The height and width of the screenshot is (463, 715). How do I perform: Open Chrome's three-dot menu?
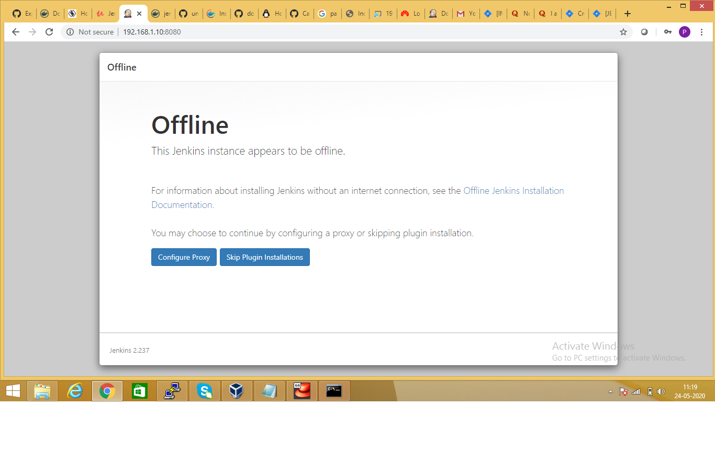[701, 32]
